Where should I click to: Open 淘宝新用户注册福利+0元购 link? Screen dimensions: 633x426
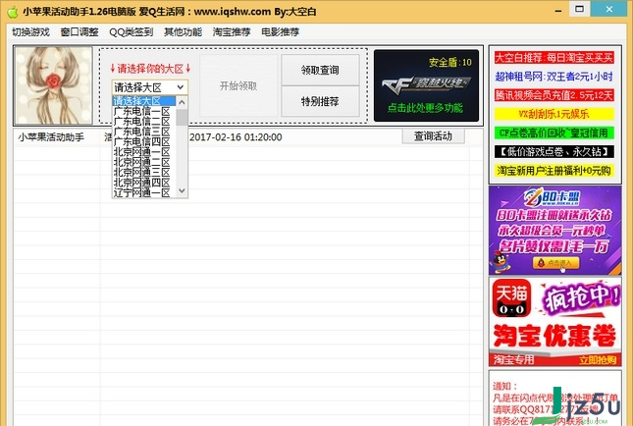pos(554,171)
